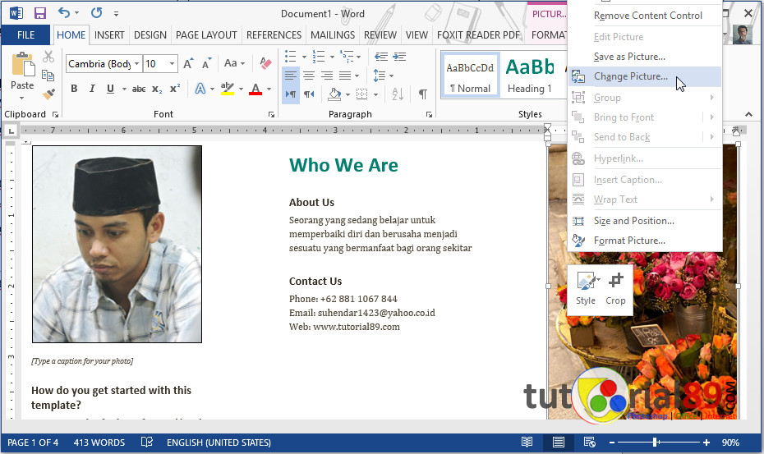Screen dimensions: 764x454
Task: Toggle Subscript formatting
Action: (x=157, y=89)
